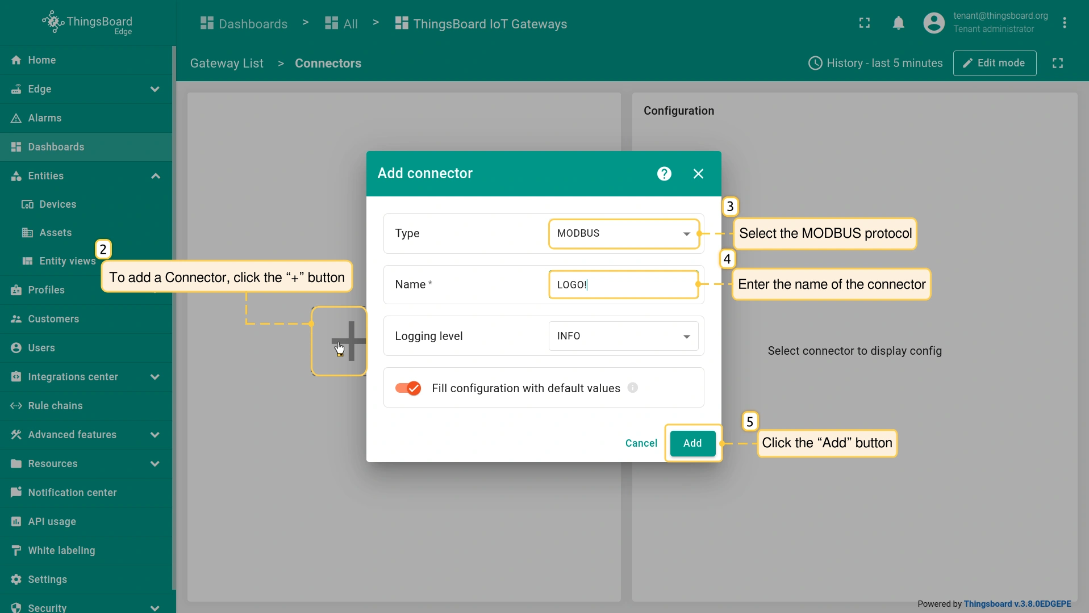Open the Logging level dropdown
The height and width of the screenshot is (613, 1089).
click(x=623, y=336)
